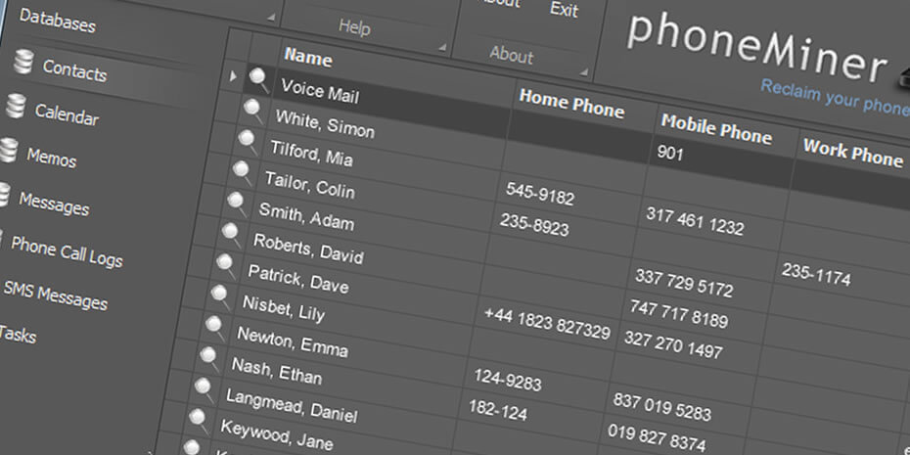Select the Nisbet, Lily row
Screen dimensions: 910x455
click(283, 307)
